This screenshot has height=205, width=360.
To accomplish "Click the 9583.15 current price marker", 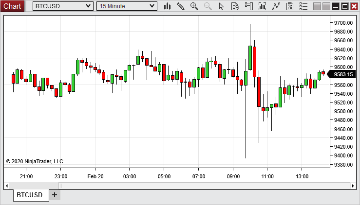I will click(343, 74).
